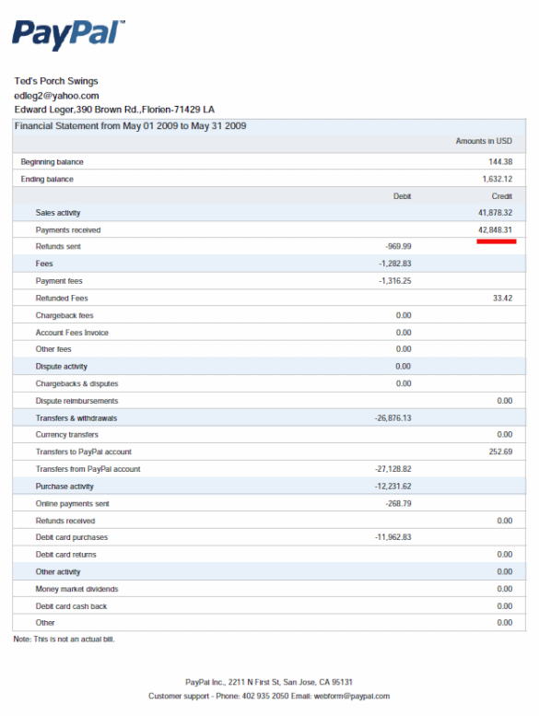The width and height of the screenshot is (539, 716).
Task: Click the payment fees amount -1,316.25
Action: click(x=394, y=281)
